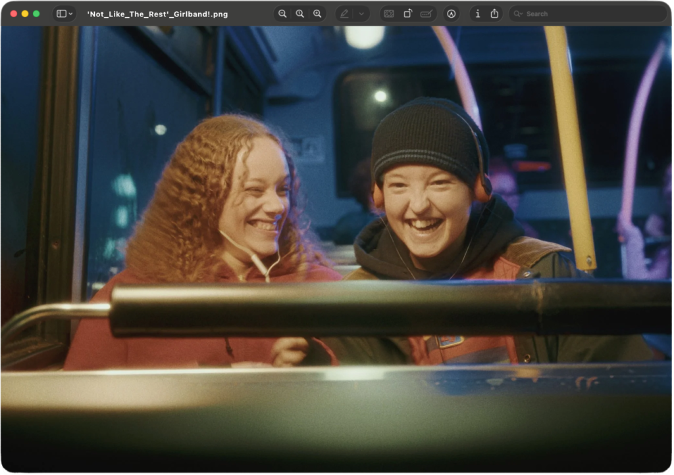This screenshot has width=674, height=475.
Task: Toggle the Markup toolbar
Action: pyautogui.click(x=451, y=14)
